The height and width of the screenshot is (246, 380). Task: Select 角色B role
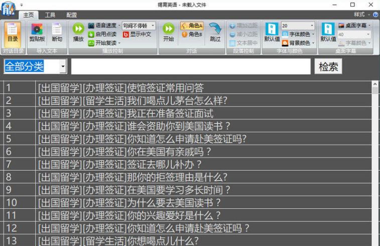click(192, 34)
